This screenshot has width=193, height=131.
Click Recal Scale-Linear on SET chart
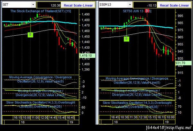(78, 5)
